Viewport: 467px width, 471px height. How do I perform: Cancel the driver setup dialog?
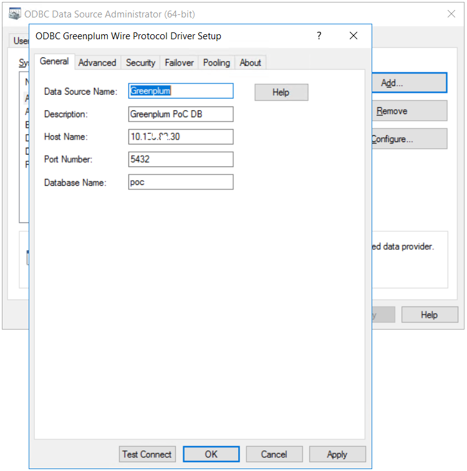(274, 454)
